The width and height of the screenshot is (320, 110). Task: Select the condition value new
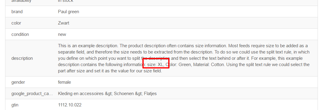[x=62, y=34]
